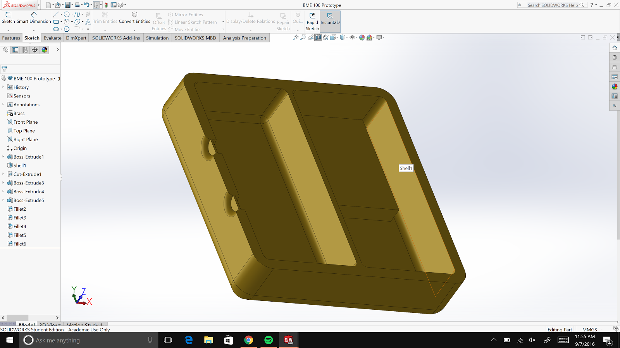Click the Smart Dimension tool

[34, 18]
